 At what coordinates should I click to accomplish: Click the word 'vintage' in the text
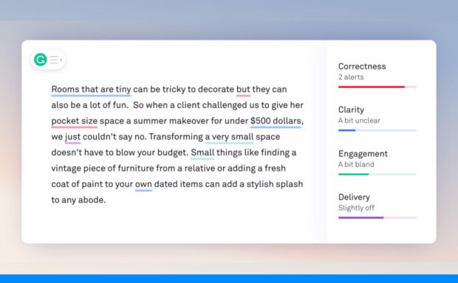pyautogui.click(x=66, y=168)
